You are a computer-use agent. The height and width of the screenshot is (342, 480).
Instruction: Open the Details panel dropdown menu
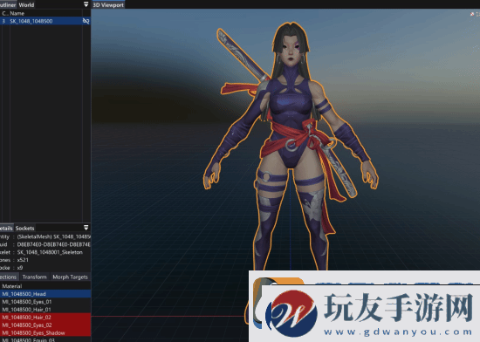86,228
